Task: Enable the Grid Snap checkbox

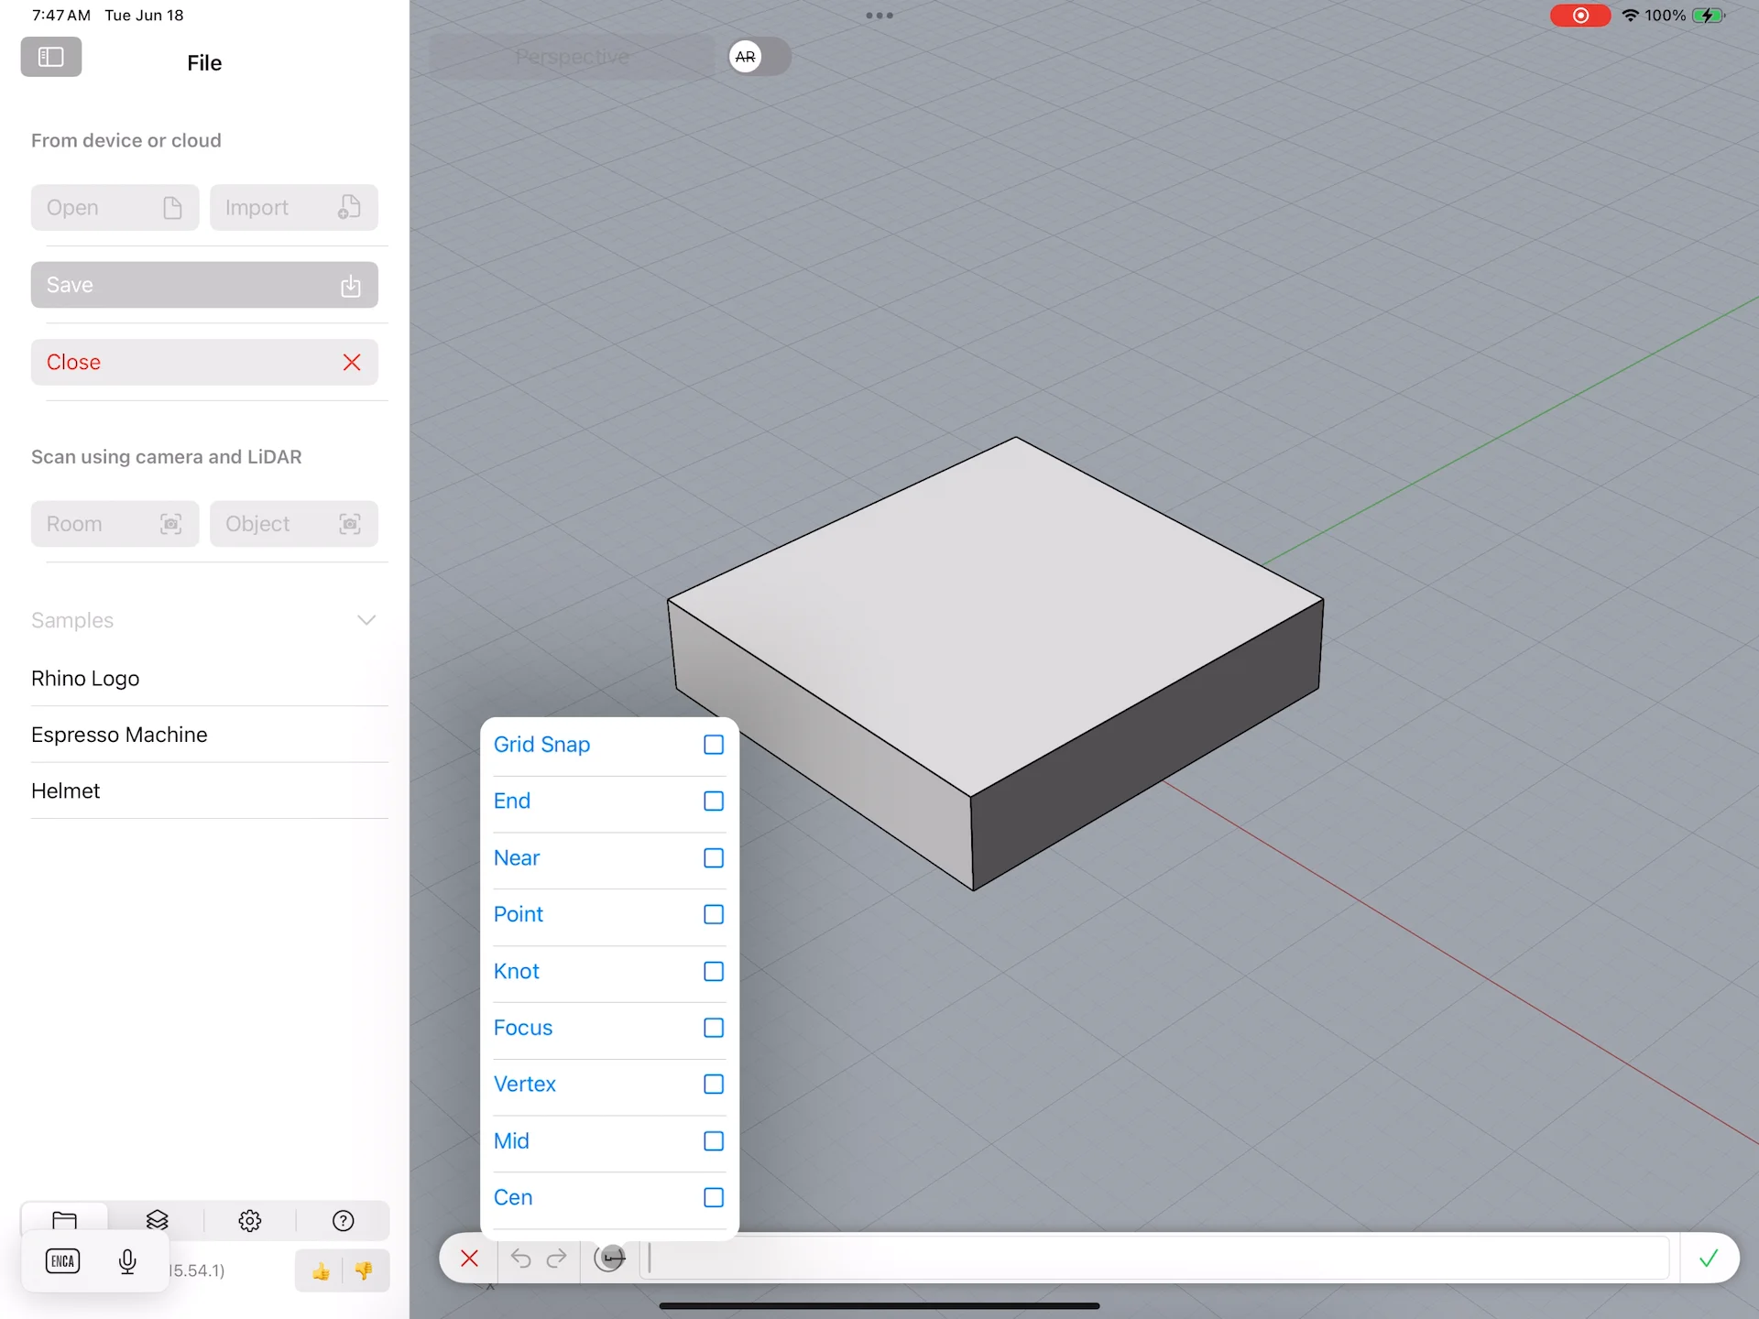Action: pyautogui.click(x=713, y=745)
